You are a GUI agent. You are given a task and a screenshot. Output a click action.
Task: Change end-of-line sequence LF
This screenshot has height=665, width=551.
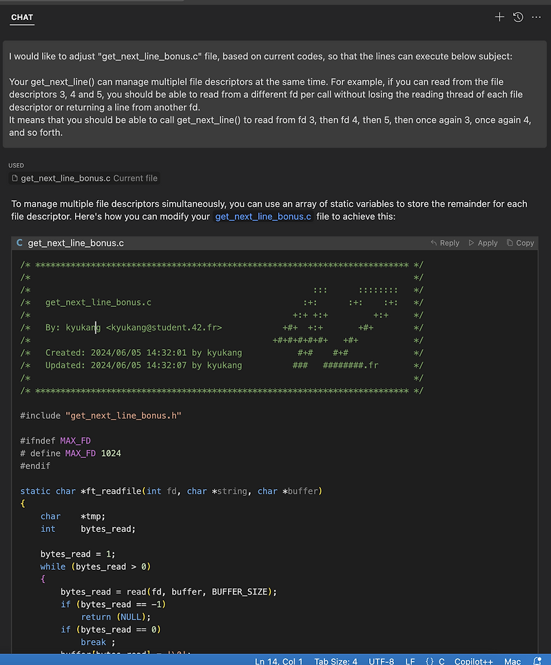point(410,661)
